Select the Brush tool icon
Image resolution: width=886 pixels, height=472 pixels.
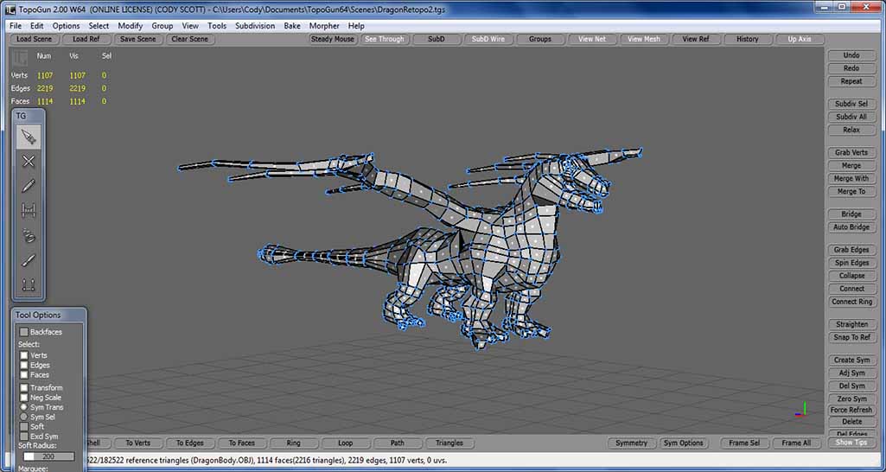[29, 260]
